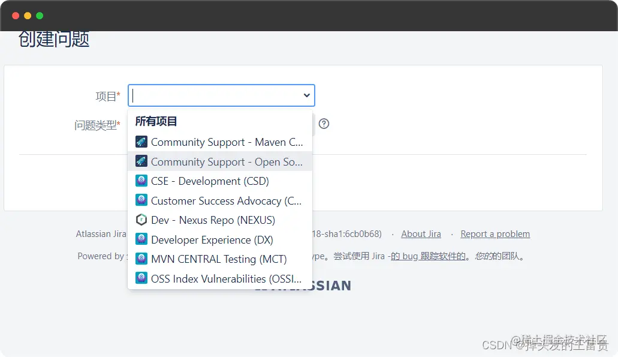Pick MVN CENTRAL Testing (MCT) project

coord(220,259)
